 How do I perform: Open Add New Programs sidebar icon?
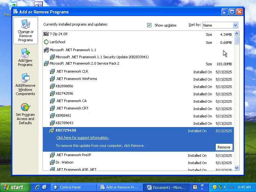[25, 53]
